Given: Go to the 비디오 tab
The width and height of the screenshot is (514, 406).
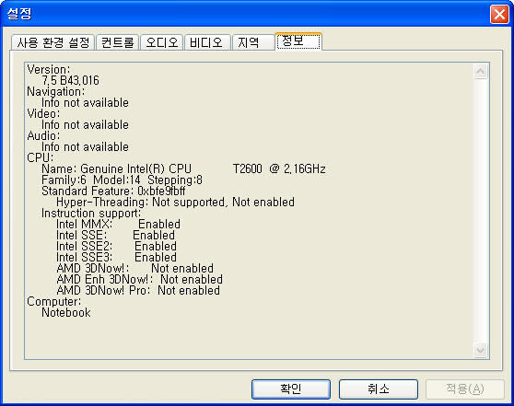Looking at the screenshot, I should (x=206, y=42).
